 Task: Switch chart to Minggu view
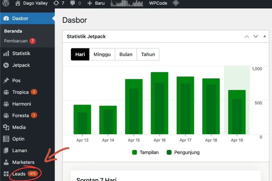pos(102,54)
